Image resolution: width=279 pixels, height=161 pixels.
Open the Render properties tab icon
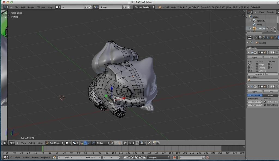pos(256,37)
